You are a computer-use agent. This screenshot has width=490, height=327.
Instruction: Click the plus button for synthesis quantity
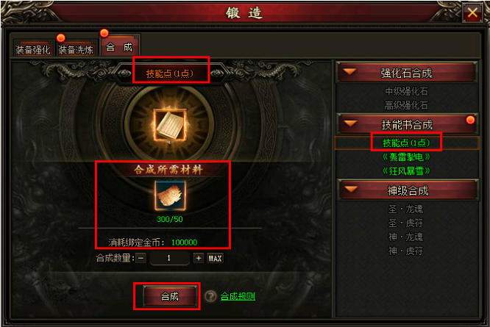pos(199,258)
